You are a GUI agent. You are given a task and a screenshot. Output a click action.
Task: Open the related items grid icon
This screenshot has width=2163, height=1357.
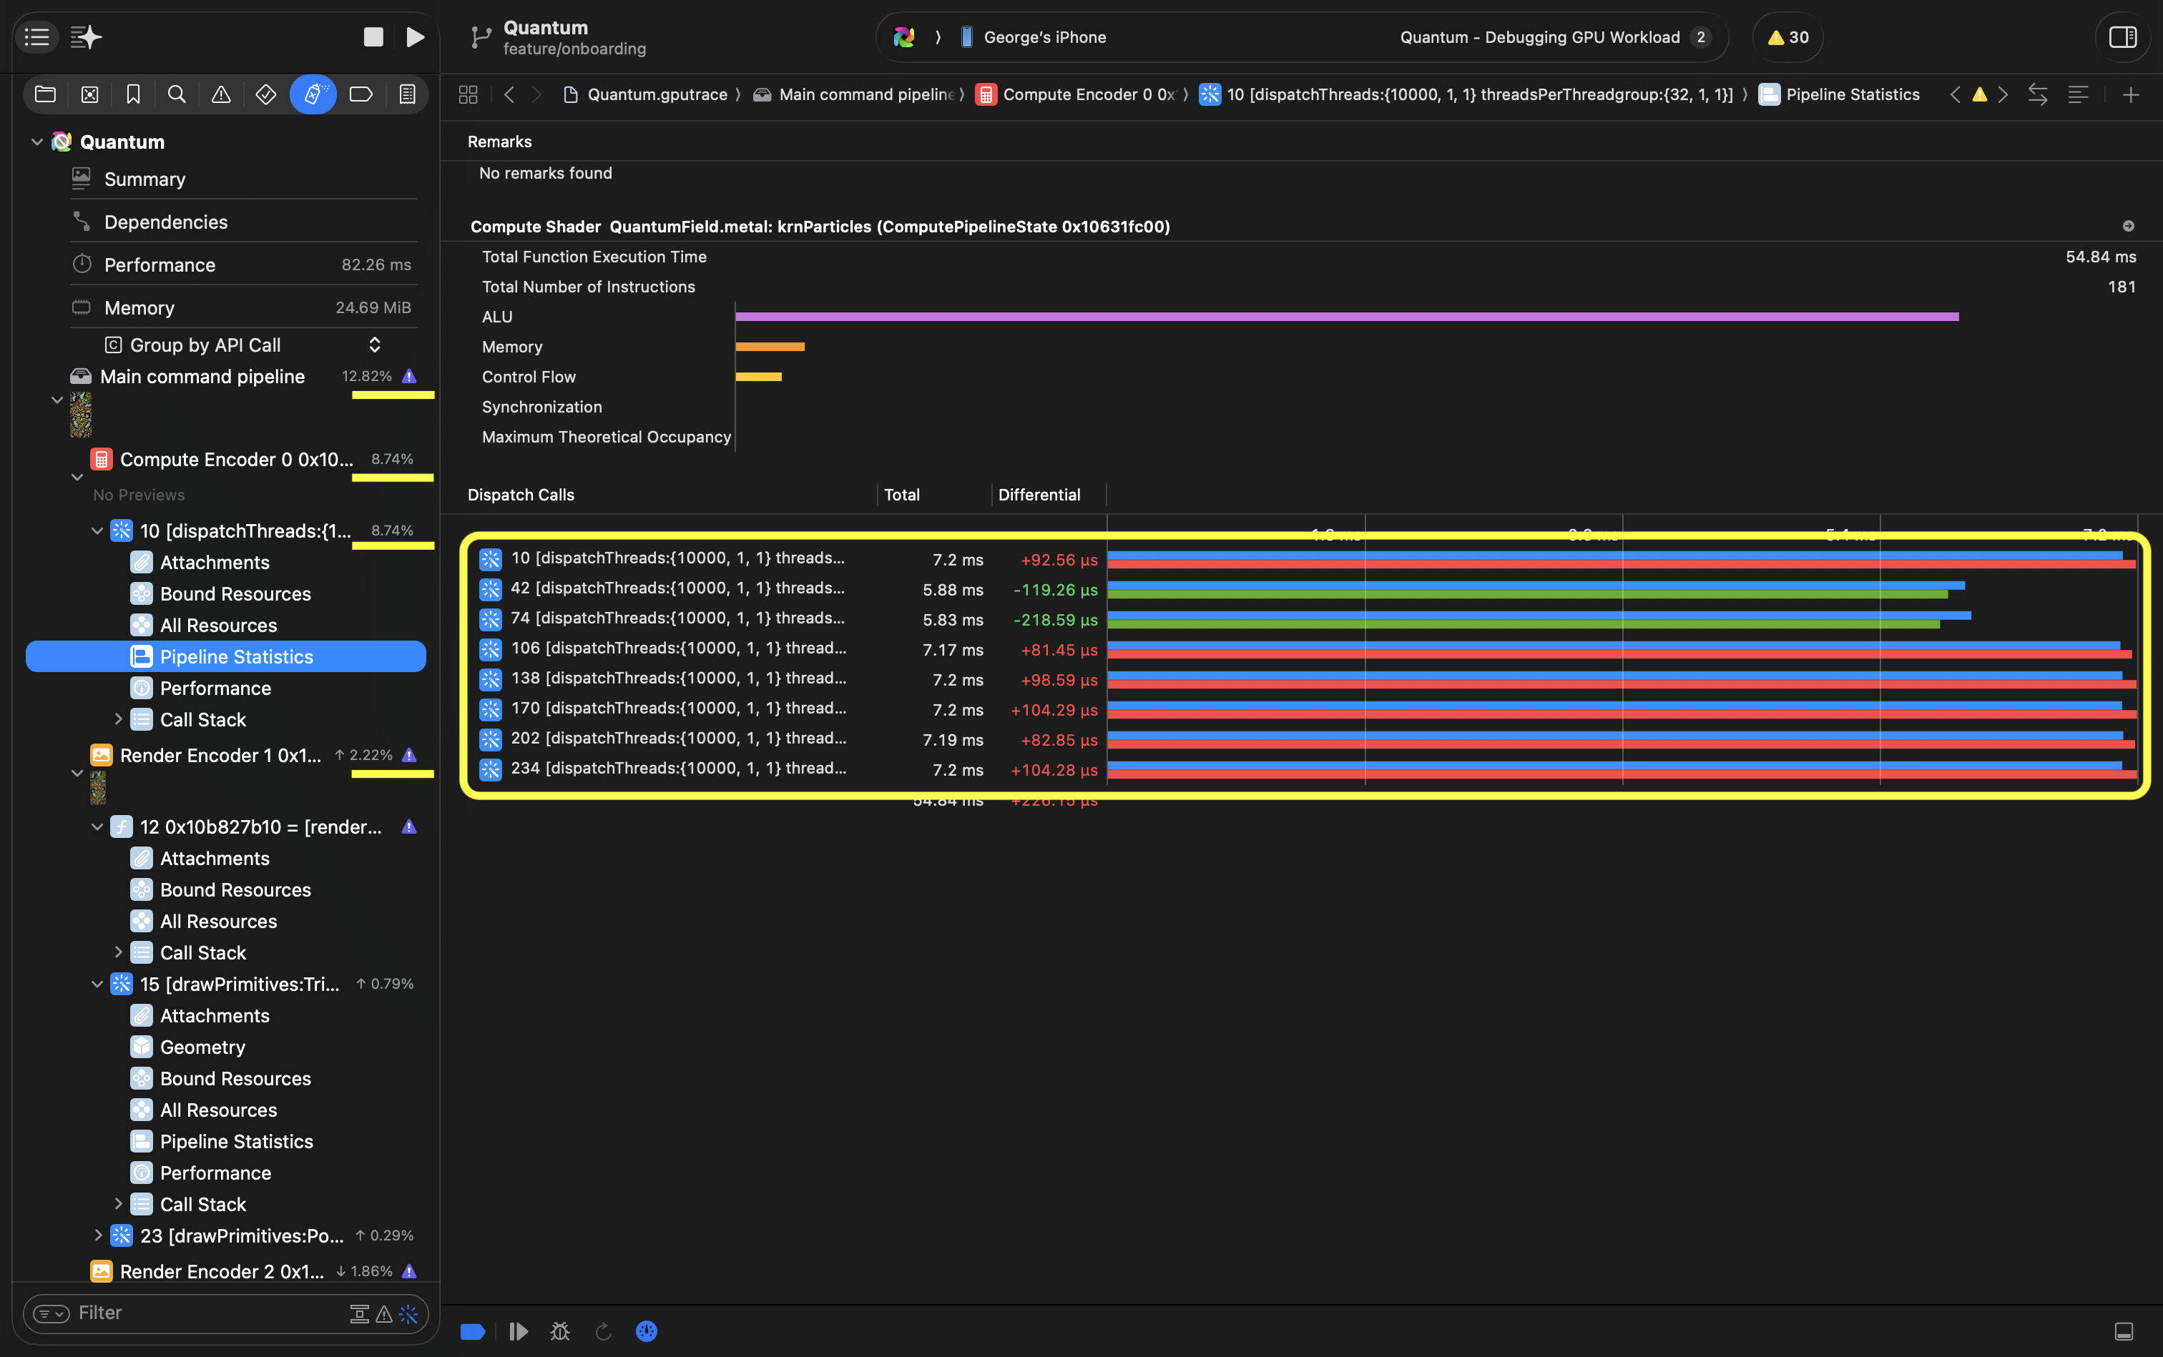[468, 94]
